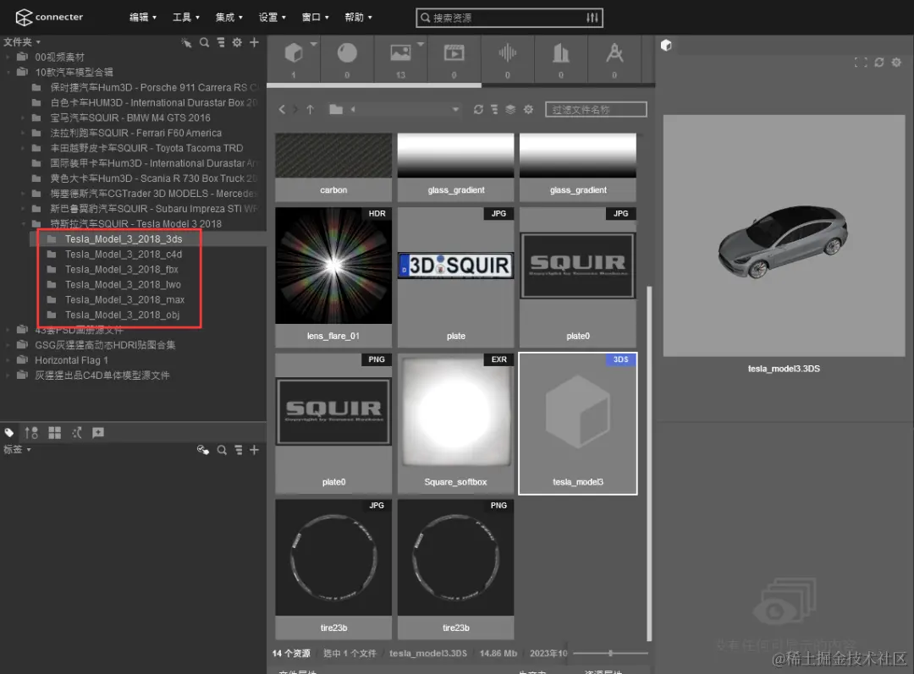Open the preview panel gear settings
The width and height of the screenshot is (914, 674).
tap(896, 63)
